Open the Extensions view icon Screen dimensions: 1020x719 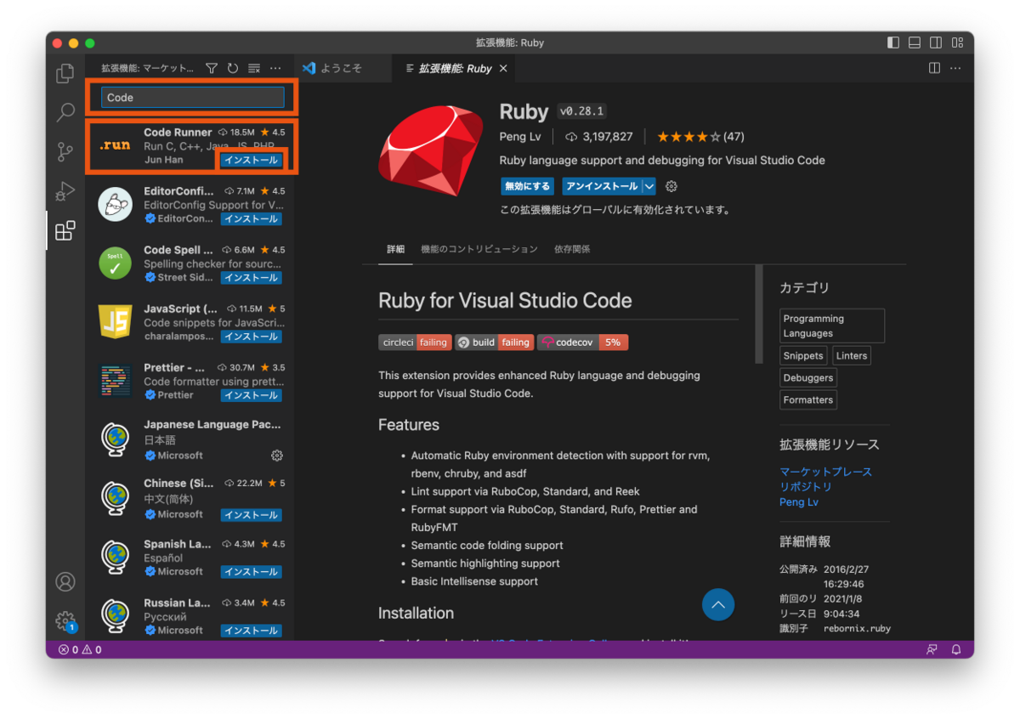click(65, 230)
